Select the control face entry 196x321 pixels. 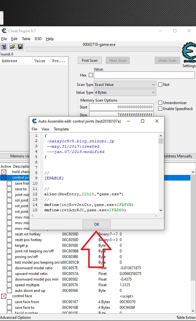[22, 296]
